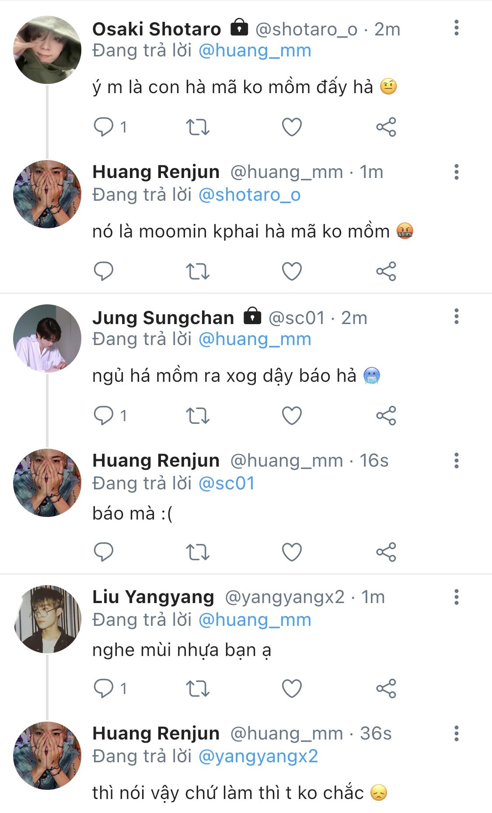The image size is (492, 813).
Task: Open more options on Liu Yangyang's tweet
Action: [456, 597]
